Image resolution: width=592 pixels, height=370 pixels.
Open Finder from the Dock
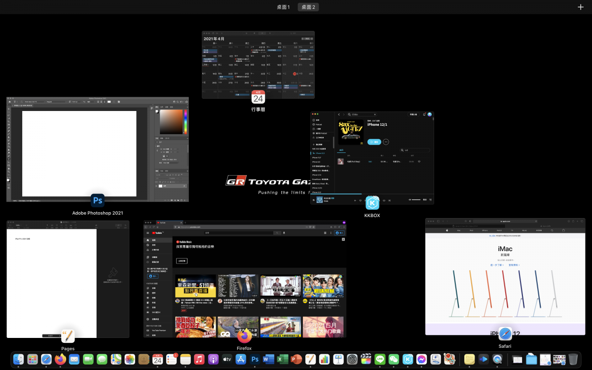tap(19, 360)
